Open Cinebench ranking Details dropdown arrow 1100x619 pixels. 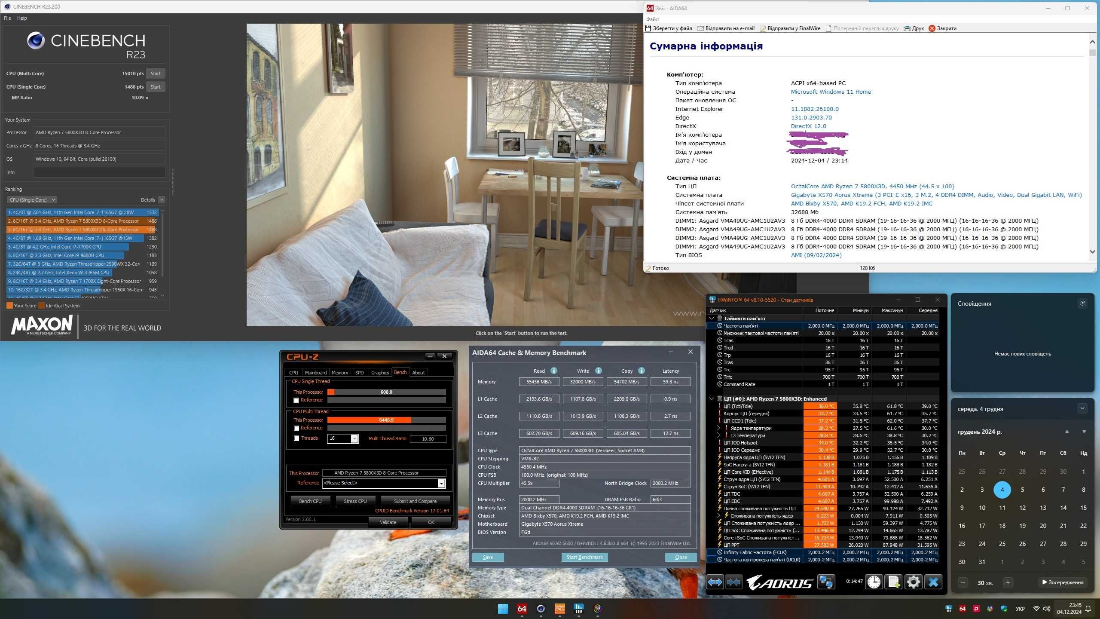coord(162,200)
